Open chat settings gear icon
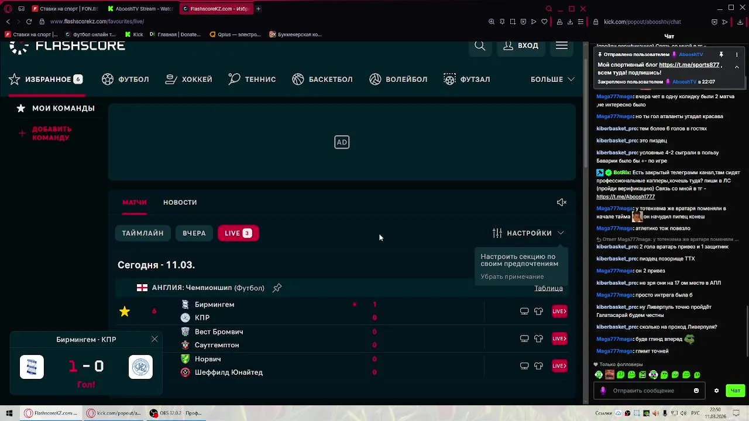Screen dimensions: 749x421 [x=716, y=391]
